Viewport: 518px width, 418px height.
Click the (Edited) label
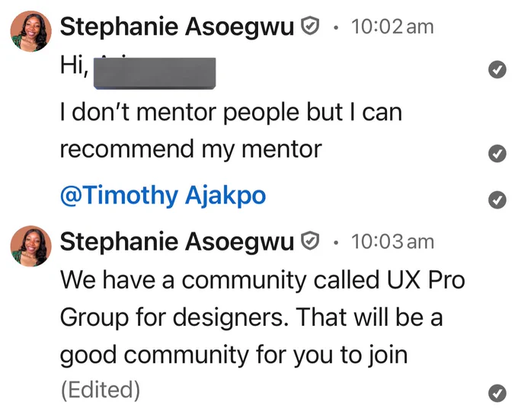101,390
